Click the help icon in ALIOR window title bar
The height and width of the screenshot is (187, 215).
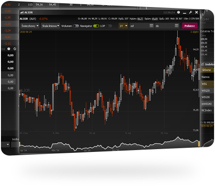[179, 12]
